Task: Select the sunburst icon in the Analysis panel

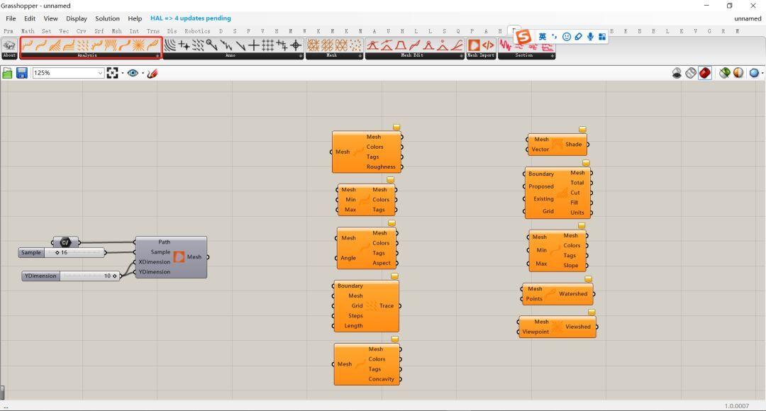Action: point(139,45)
